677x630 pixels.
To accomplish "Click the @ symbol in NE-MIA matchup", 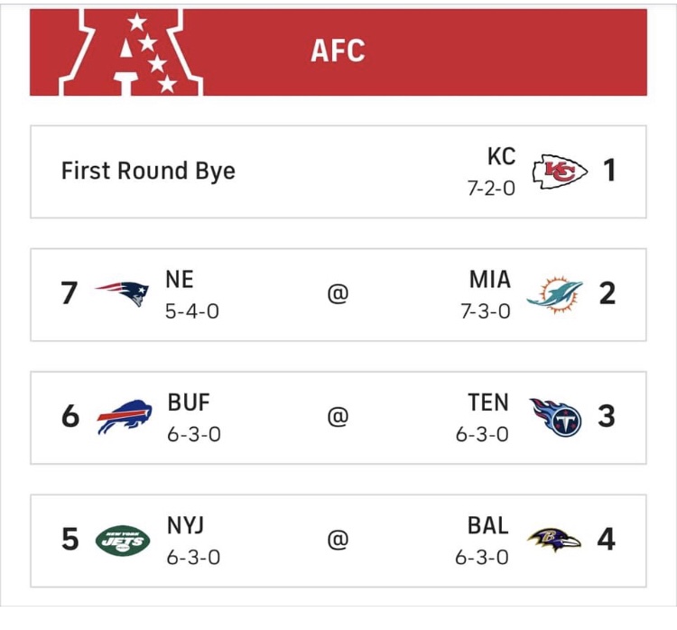I will 338,294.
